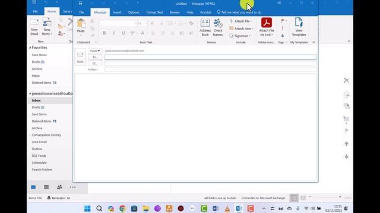380x213 pixels.
Task: Toggle Italic formatting
Action: (x=113, y=33)
